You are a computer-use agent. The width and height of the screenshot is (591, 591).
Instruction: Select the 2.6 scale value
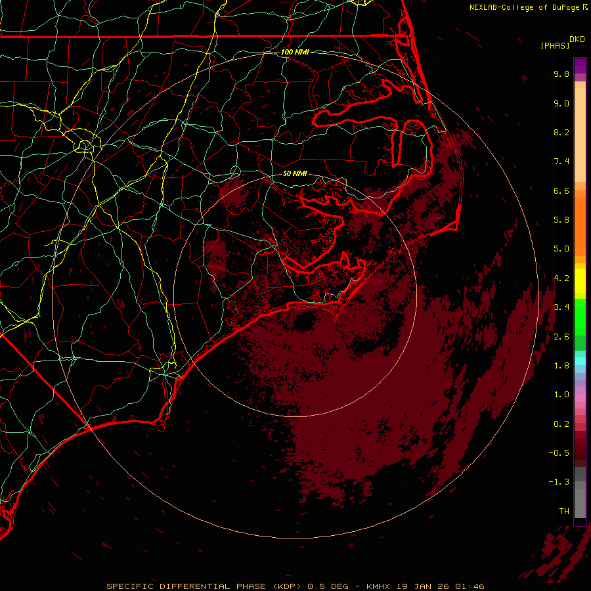[x=561, y=337]
